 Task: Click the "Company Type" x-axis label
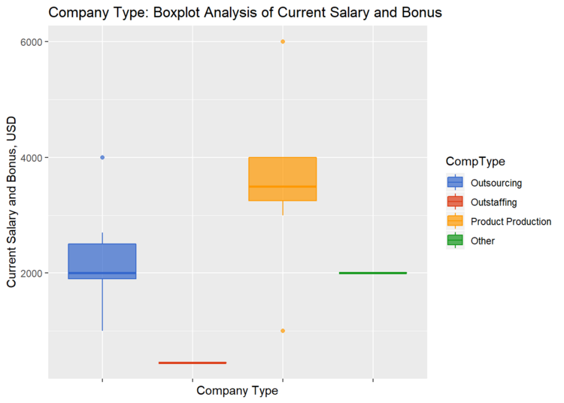[237, 391]
